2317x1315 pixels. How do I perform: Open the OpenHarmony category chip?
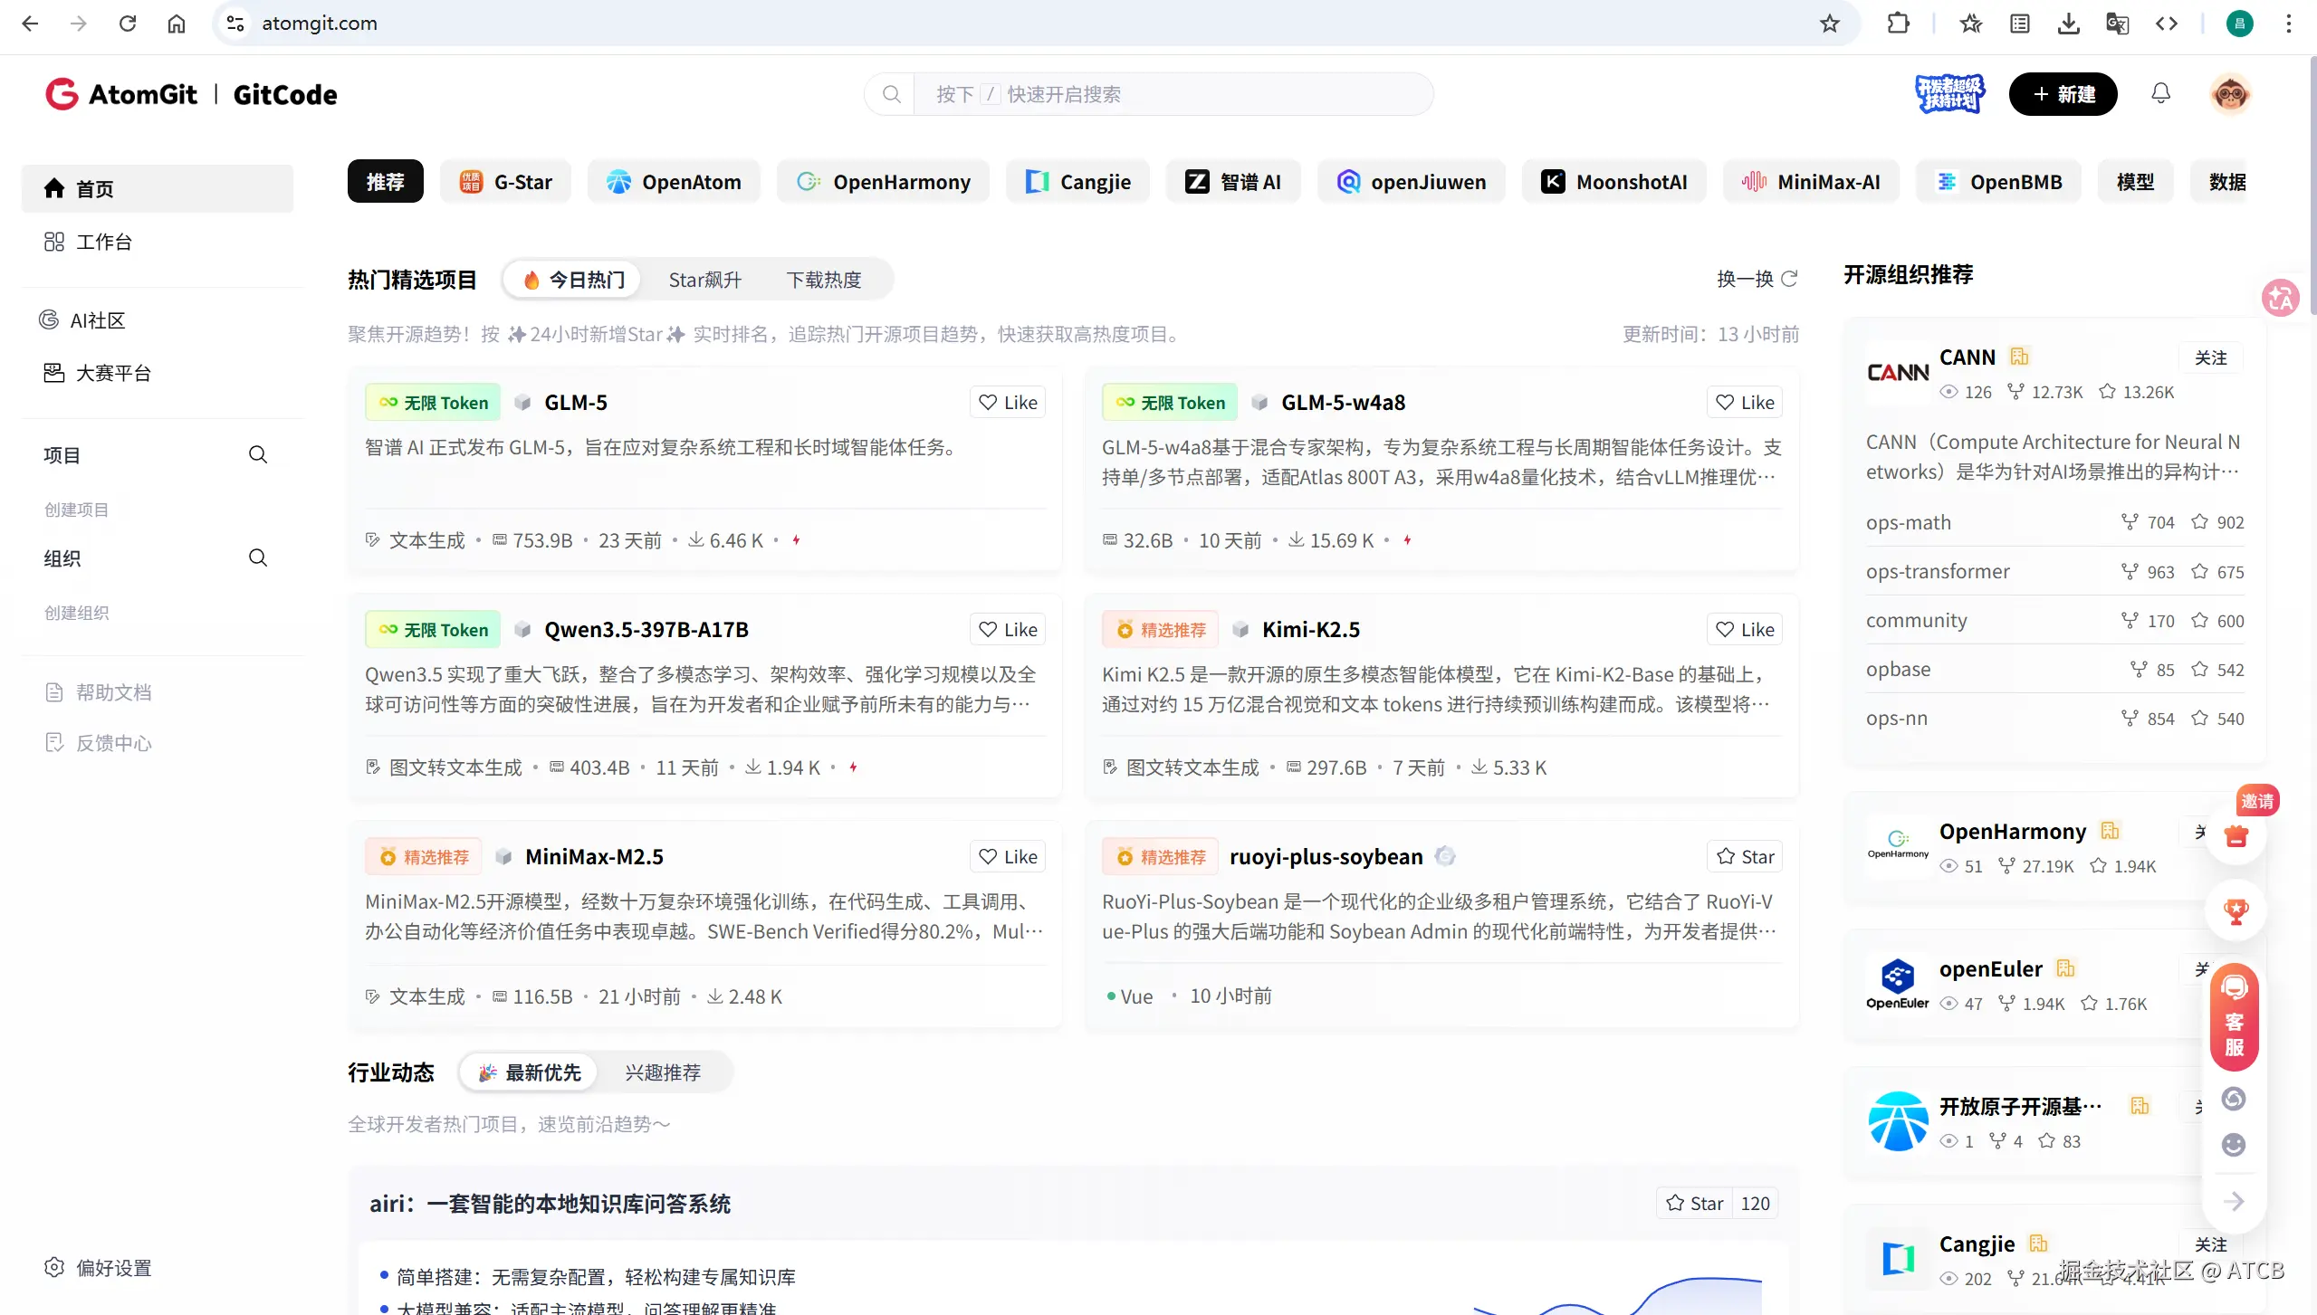[x=883, y=182]
